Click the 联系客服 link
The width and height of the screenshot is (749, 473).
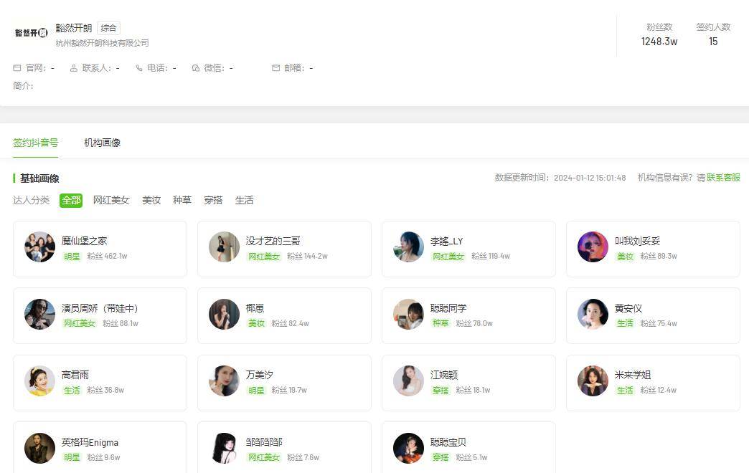pyautogui.click(x=724, y=178)
